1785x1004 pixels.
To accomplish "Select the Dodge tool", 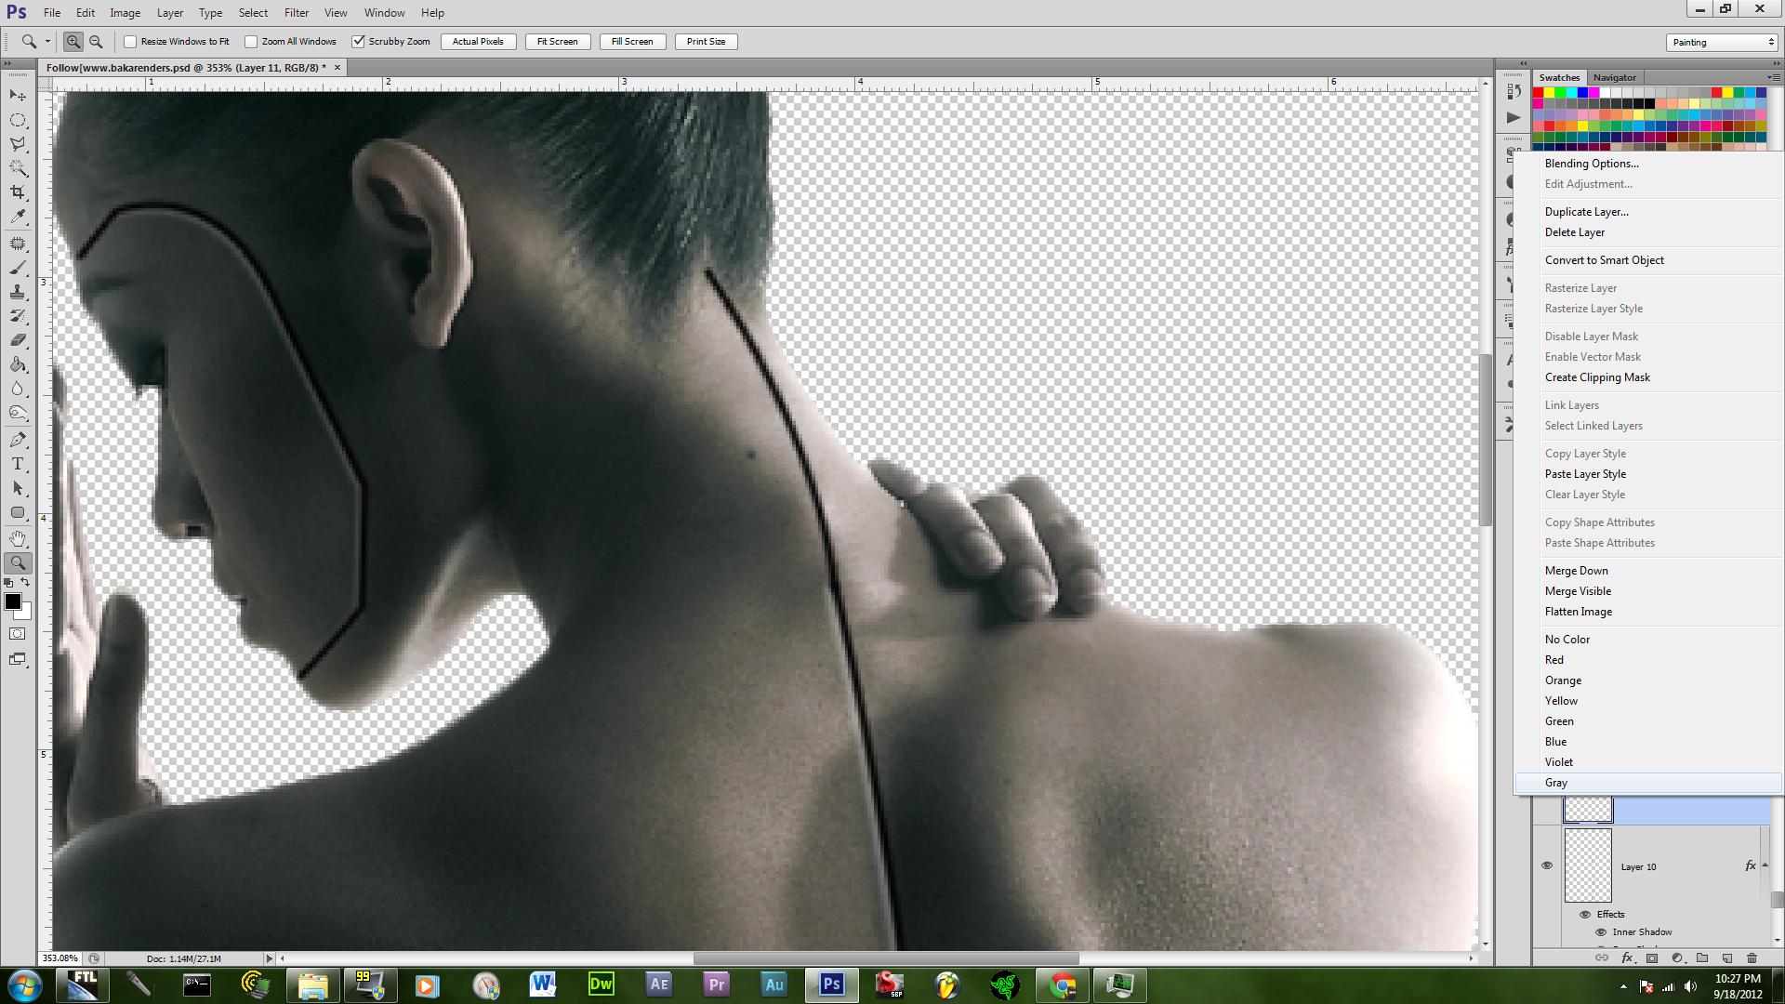I will click(18, 413).
